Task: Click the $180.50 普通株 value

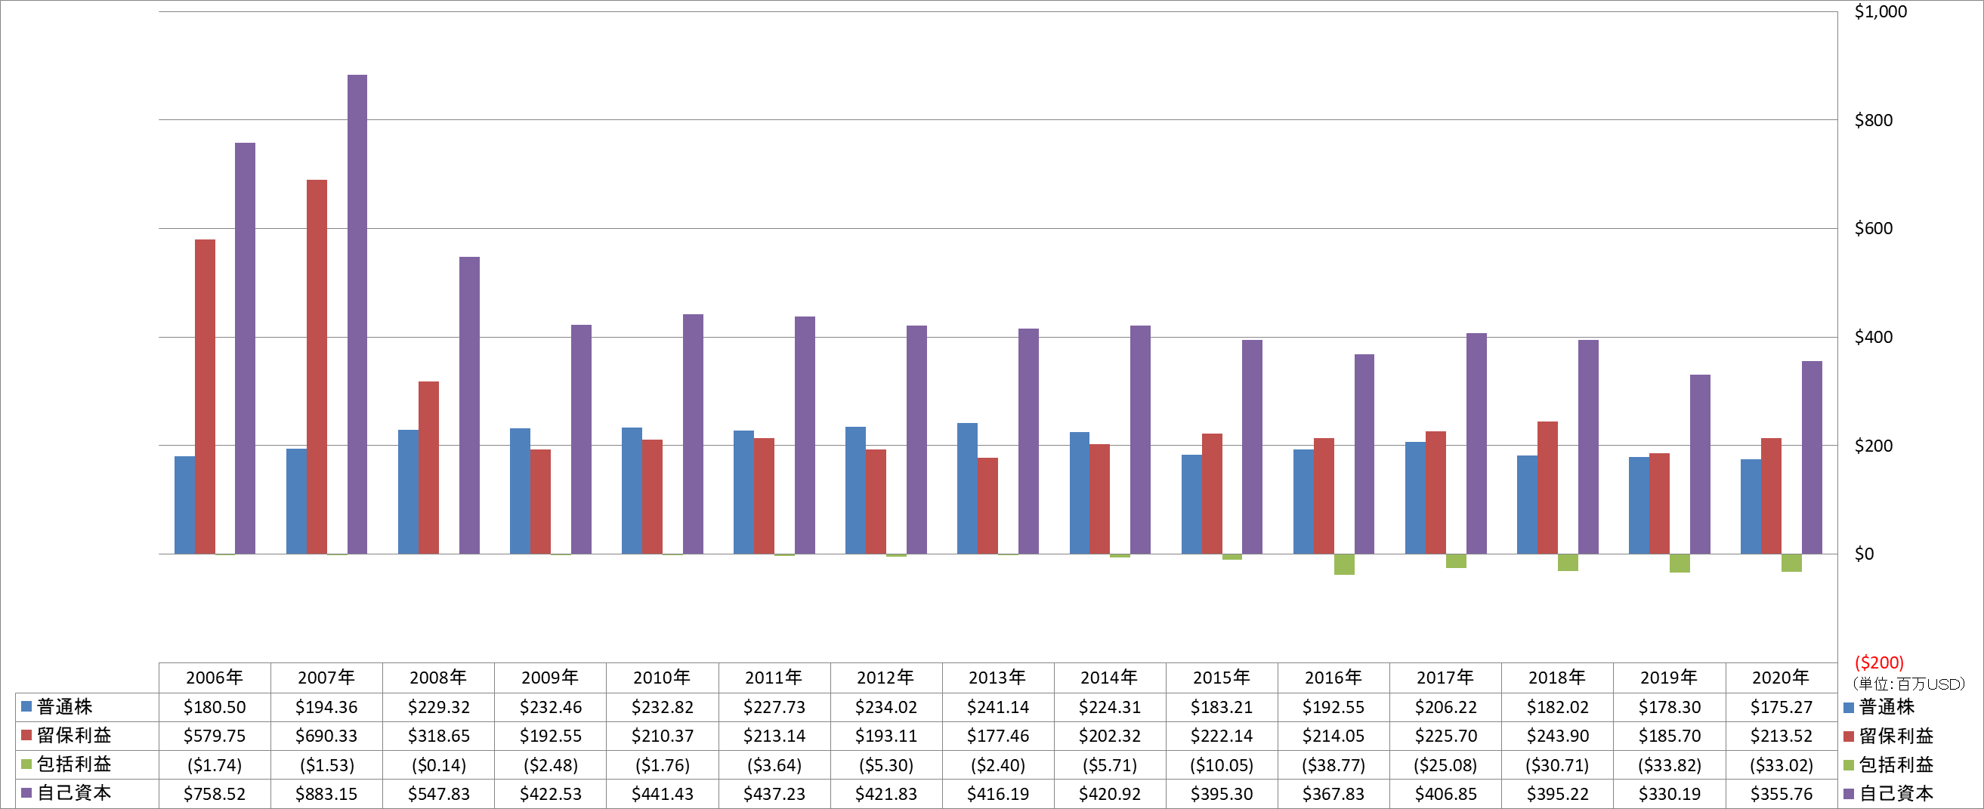Action: tap(214, 706)
